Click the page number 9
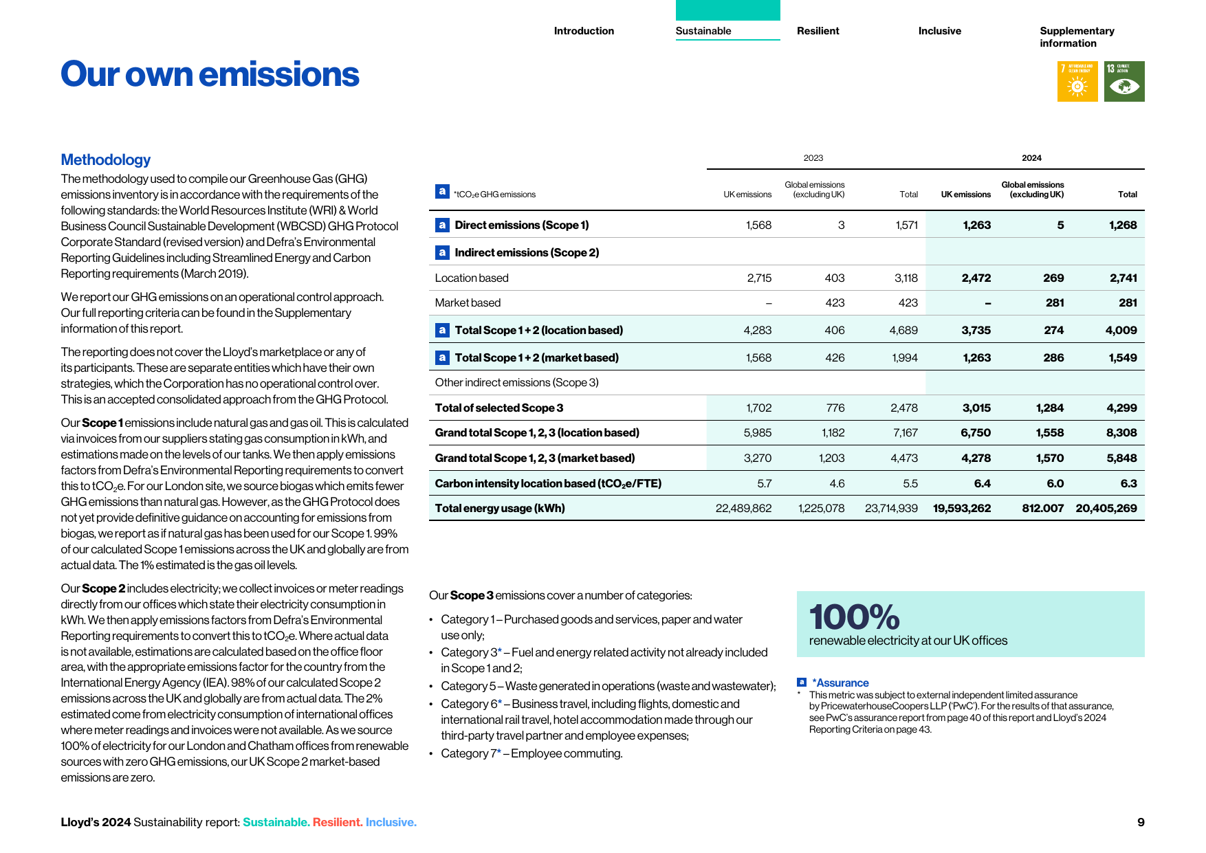Viewport: 1206px width, 853px height. (1141, 822)
